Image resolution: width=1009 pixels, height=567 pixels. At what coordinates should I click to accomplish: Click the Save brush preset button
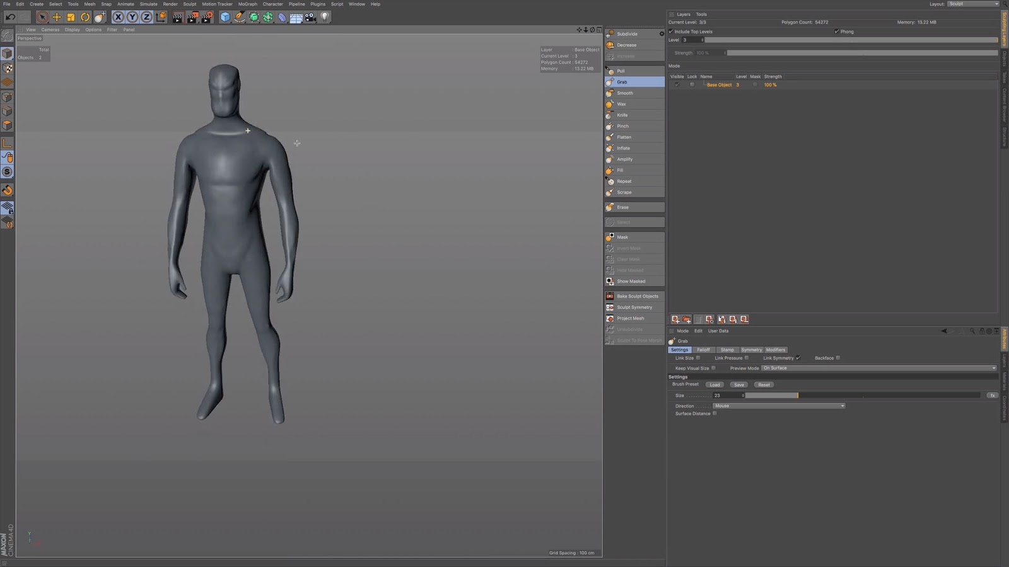coord(738,384)
